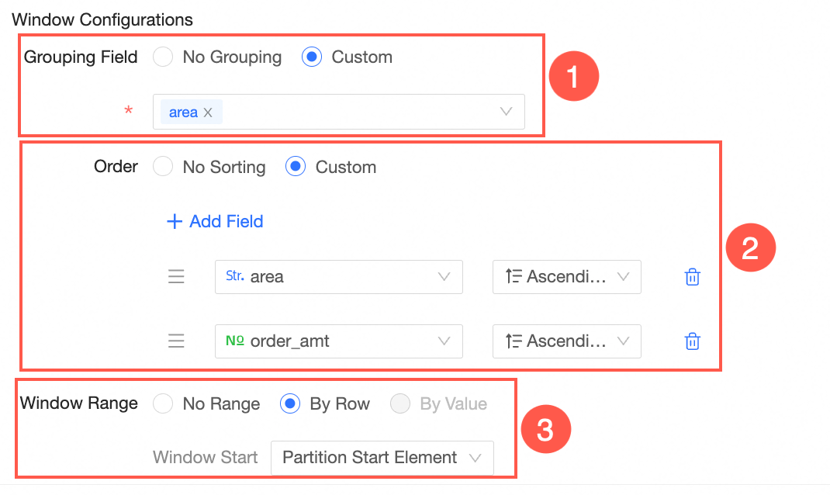Select No Grouping radio button
This screenshot has width=830, height=495.
pos(163,57)
